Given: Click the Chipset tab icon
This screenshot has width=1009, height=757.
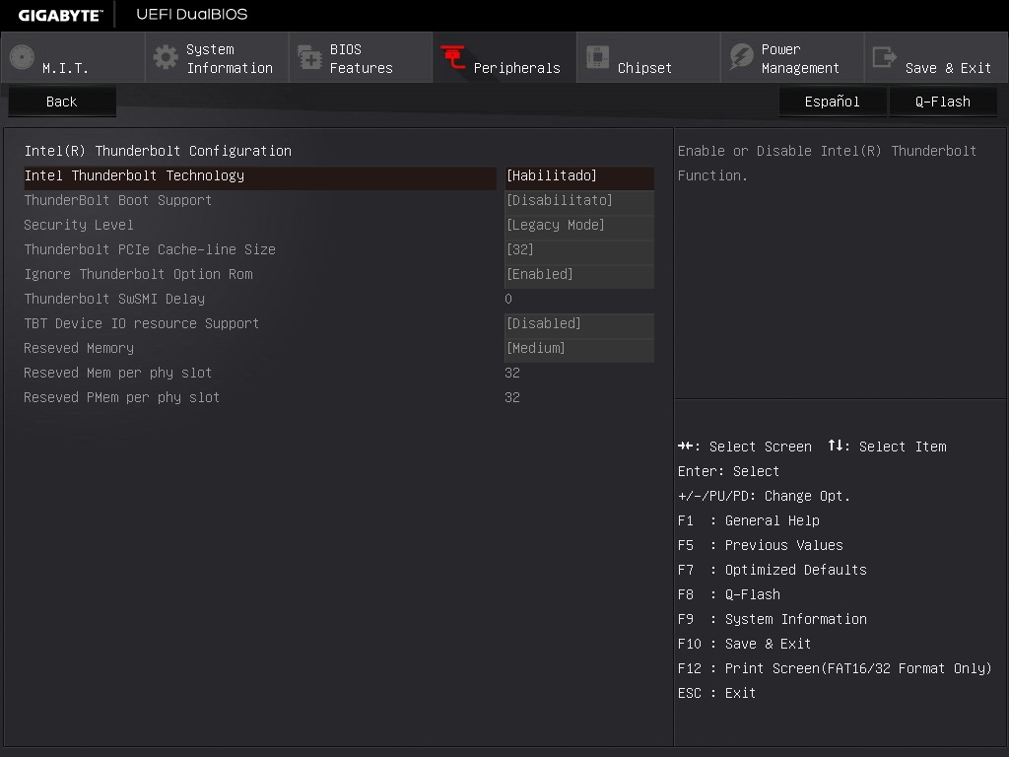Looking at the screenshot, I should pyautogui.click(x=597, y=57).
